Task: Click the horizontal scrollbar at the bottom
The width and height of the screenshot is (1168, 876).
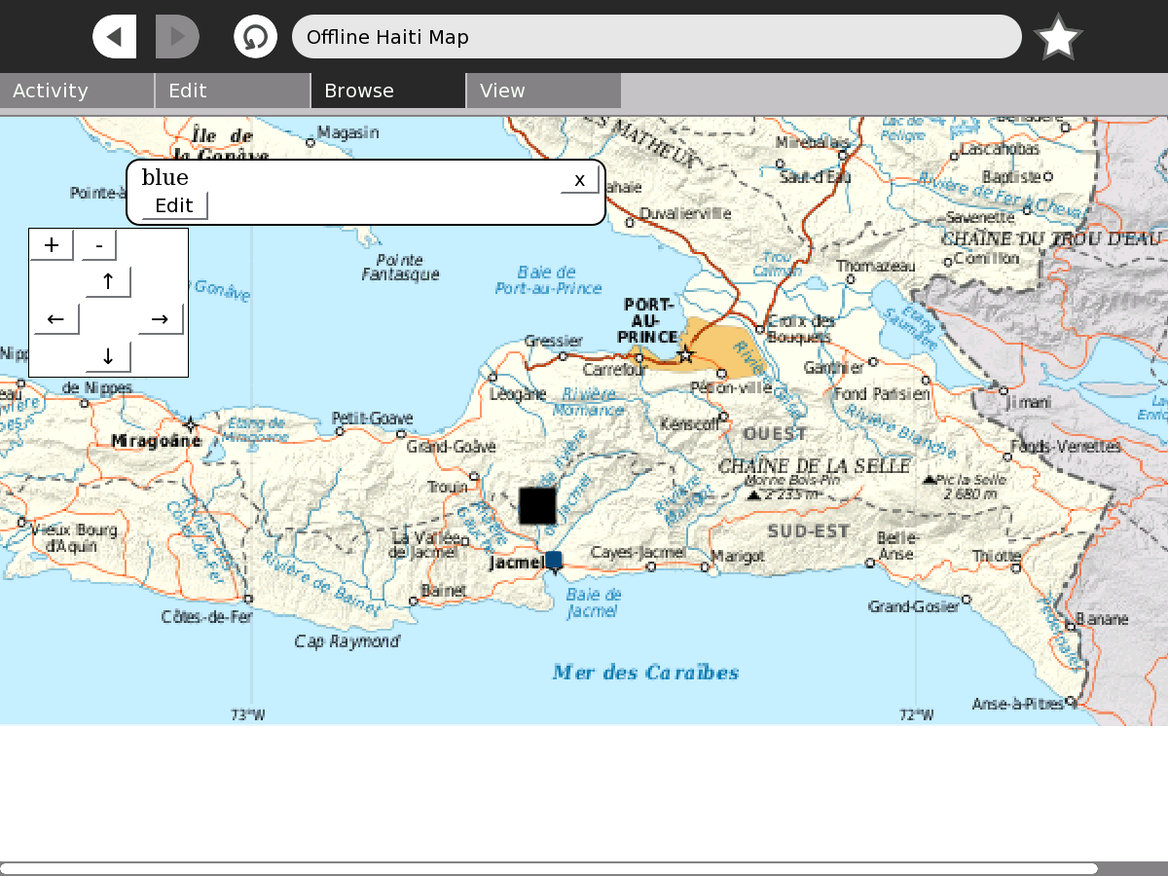Action: click(549, 868)
